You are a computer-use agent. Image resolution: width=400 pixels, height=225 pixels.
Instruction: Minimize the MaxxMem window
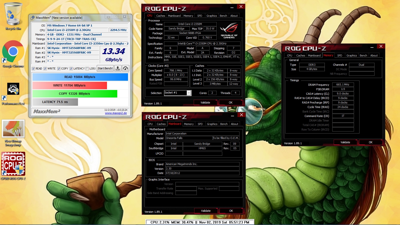pos(108,17)
